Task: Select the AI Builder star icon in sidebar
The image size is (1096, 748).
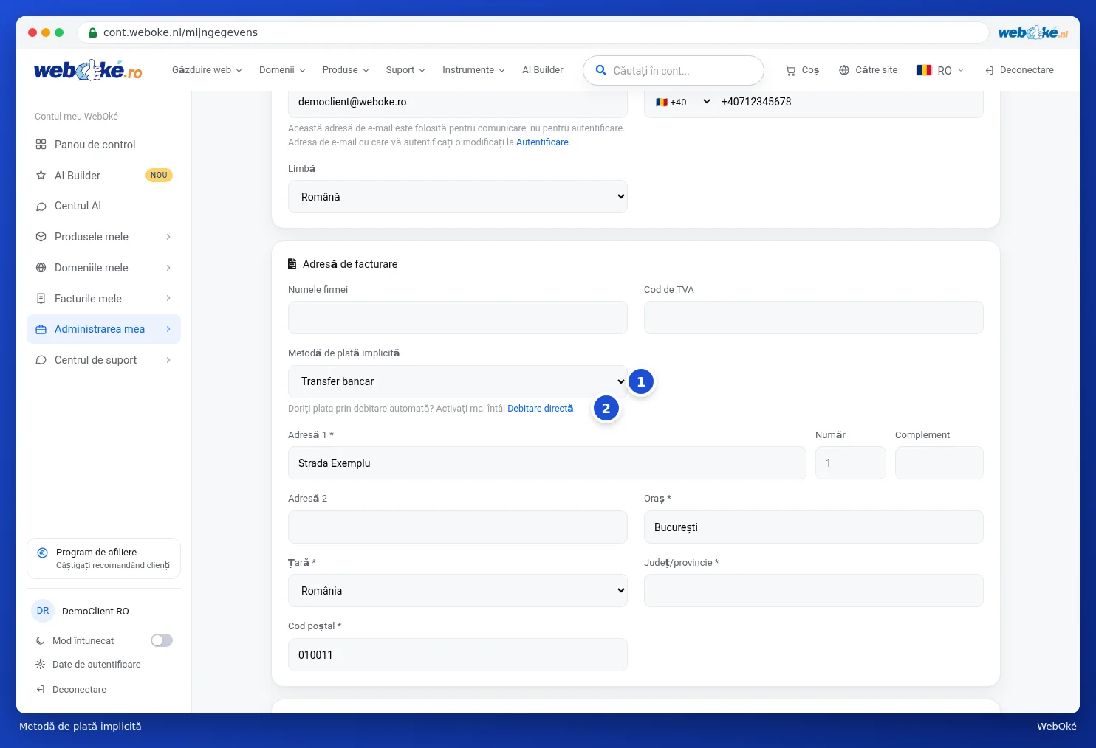Action: click(x=41, y=176)
